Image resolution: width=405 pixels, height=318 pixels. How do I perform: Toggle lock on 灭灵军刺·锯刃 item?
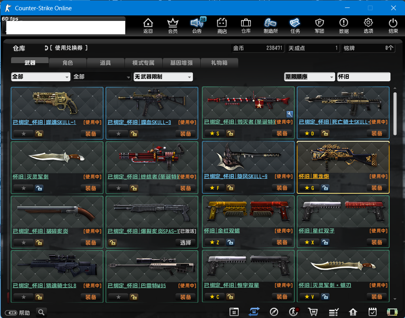click(325, 297)
